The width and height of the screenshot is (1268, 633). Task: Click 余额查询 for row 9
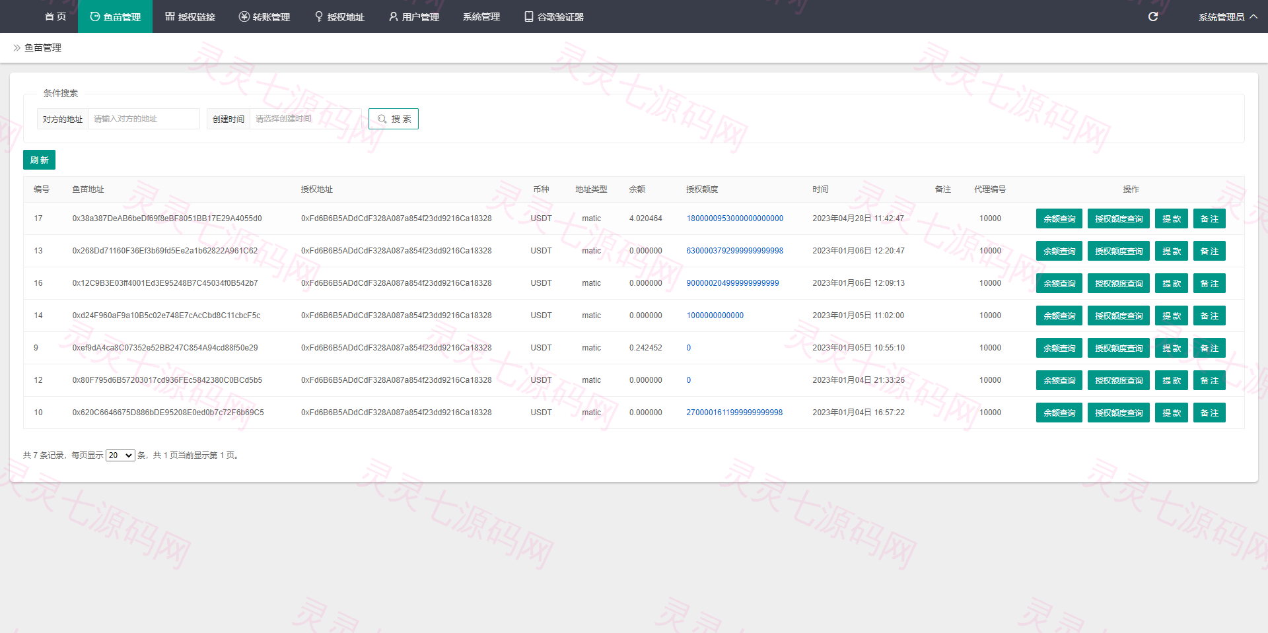tap(1059, 348)
